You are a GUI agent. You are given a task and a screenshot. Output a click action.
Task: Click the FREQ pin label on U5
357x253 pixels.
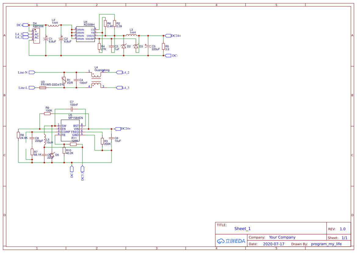pos(75,132)
